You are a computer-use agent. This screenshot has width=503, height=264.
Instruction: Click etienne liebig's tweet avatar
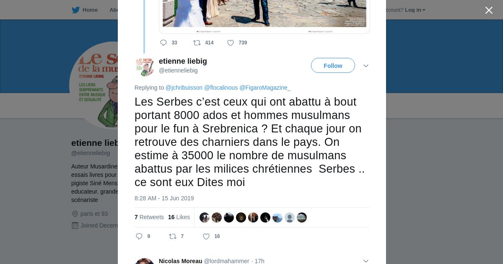point(145,66)
